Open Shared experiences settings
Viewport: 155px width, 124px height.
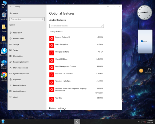tap(27, 68)
